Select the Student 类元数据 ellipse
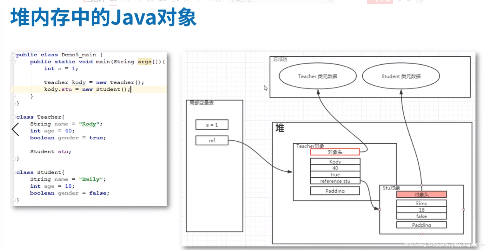 (401, 76)
